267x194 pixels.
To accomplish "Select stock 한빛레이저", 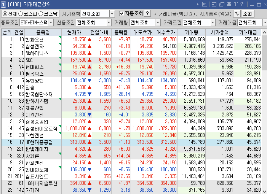I will [37, 149].
